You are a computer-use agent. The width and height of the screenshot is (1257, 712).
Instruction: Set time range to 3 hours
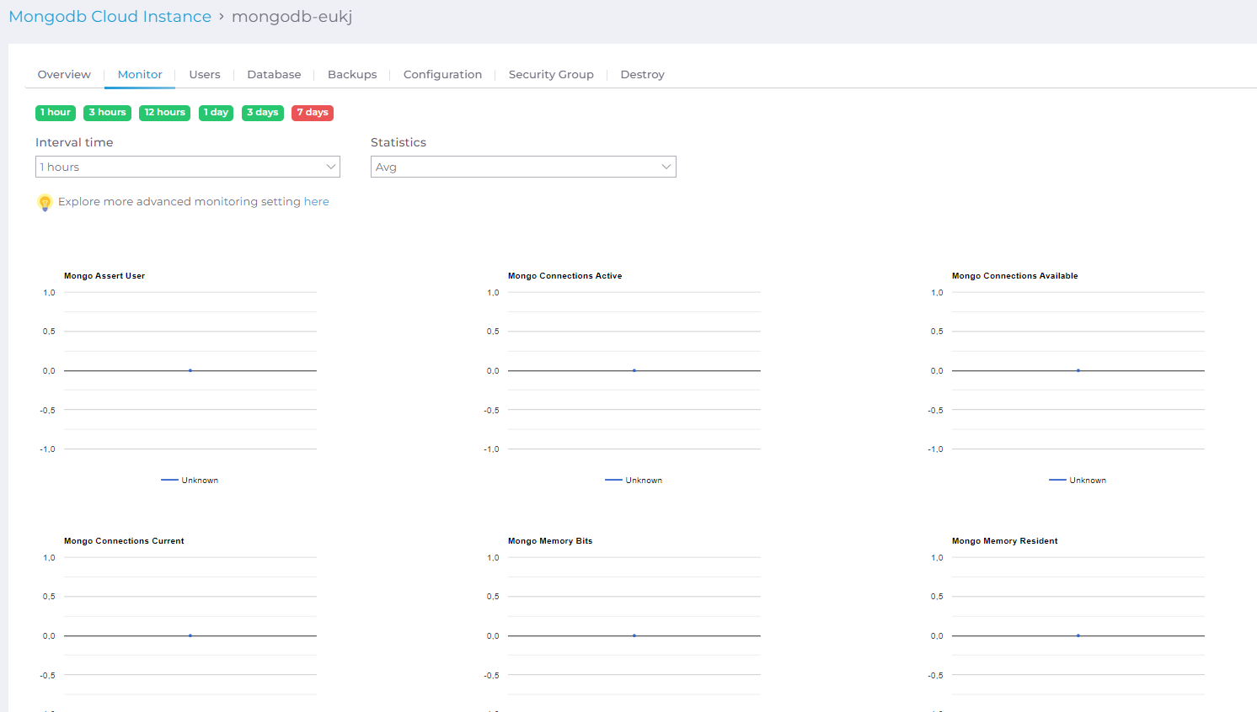[107, 113]
